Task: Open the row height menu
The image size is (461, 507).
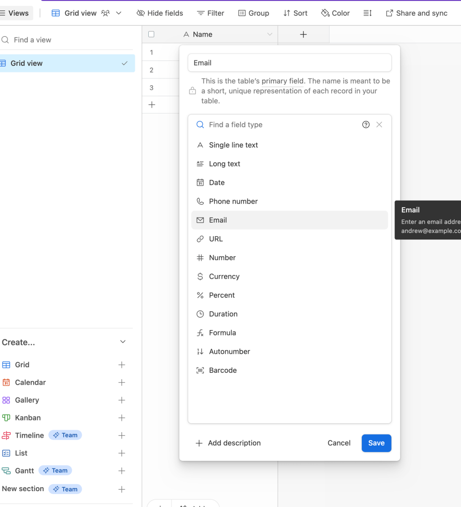Action: pyautogui.click(x=367, y=13)
